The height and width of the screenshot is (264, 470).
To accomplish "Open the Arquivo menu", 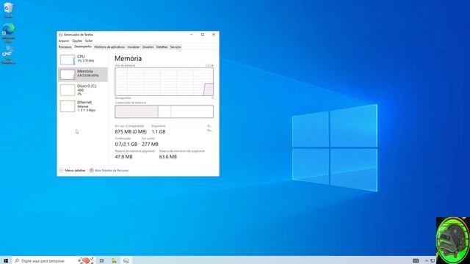I will [x=64, y=41].
